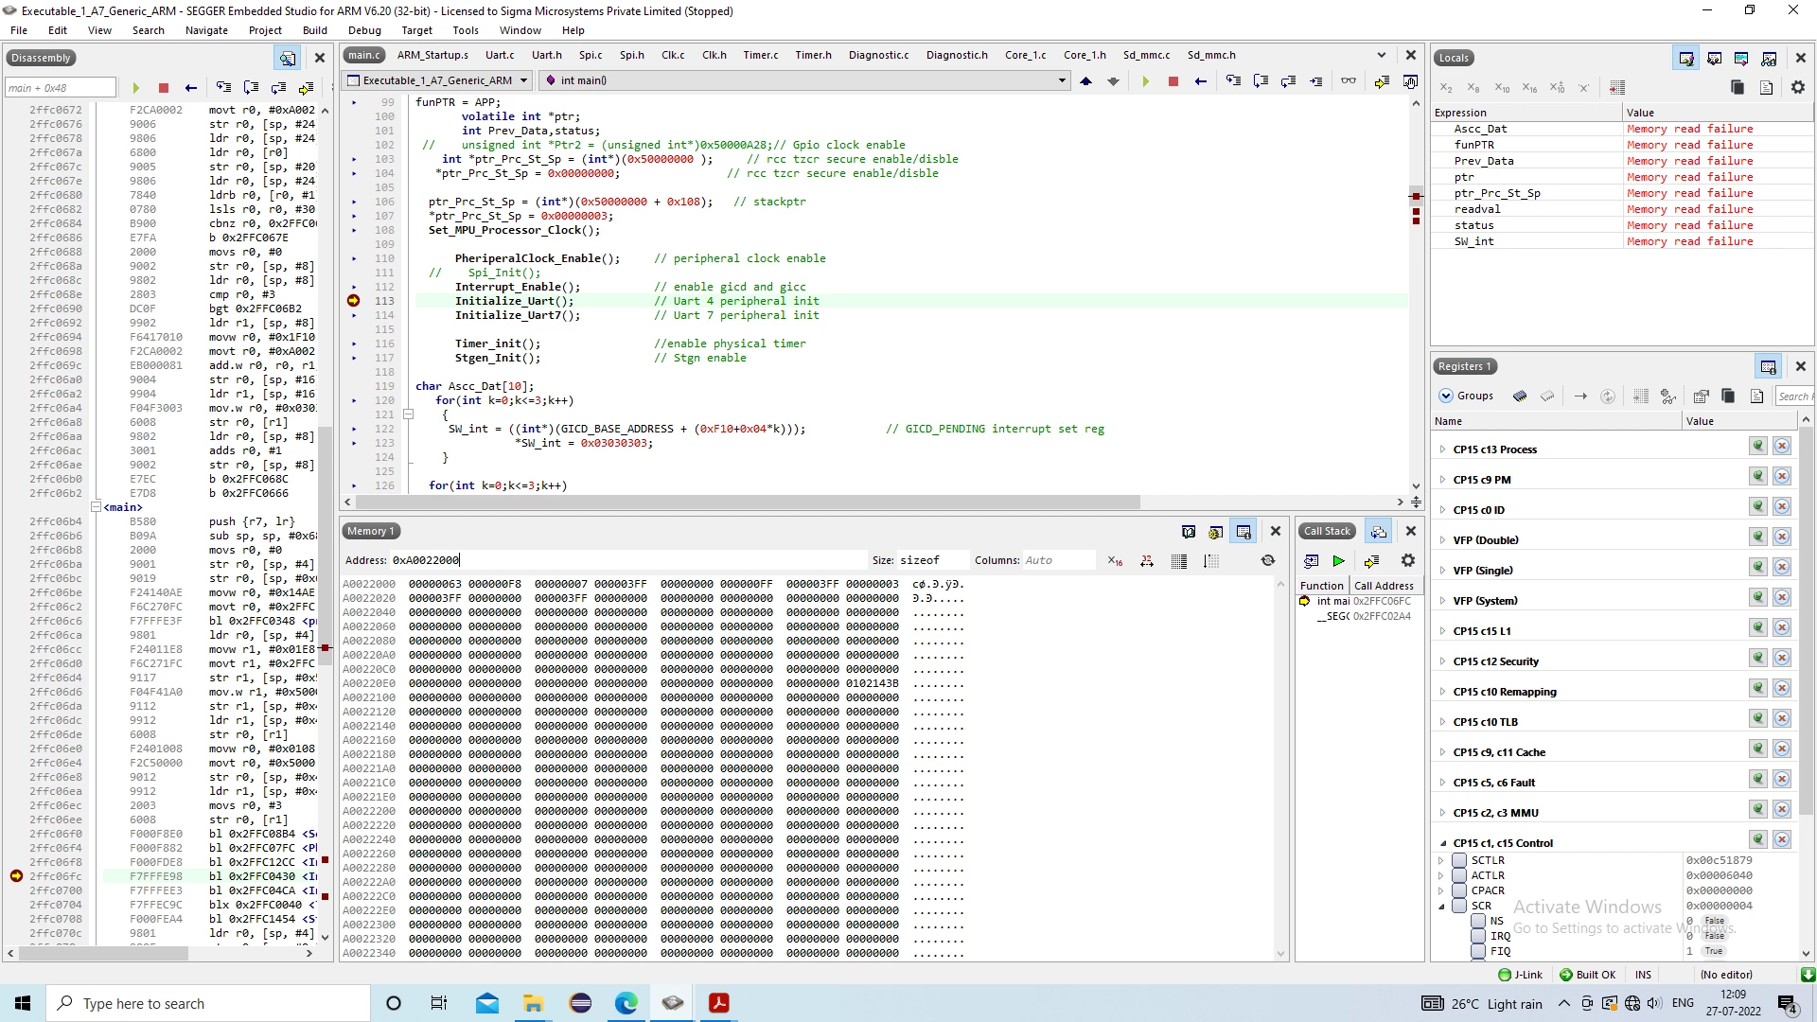1817x1022 pixels.
Task: Set Locals display format to decimal (X10)
Action: pos(1502,88)
